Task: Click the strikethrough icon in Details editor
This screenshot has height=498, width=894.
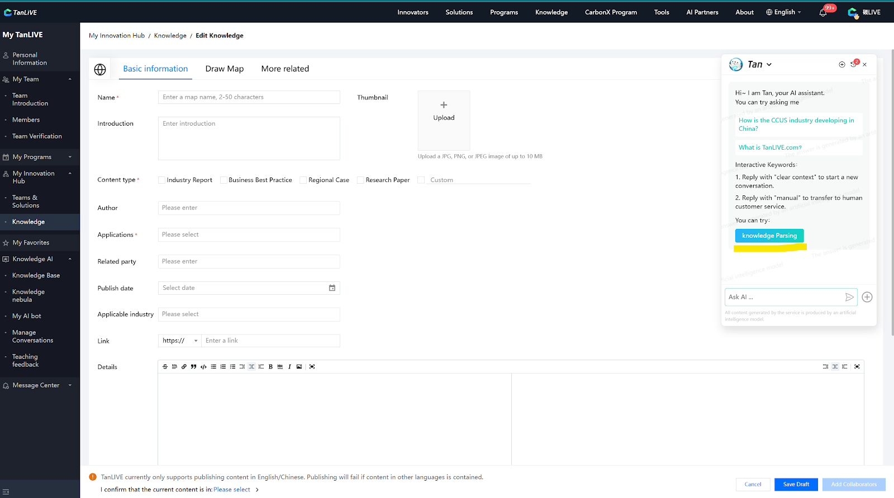Action: [165, 367]
